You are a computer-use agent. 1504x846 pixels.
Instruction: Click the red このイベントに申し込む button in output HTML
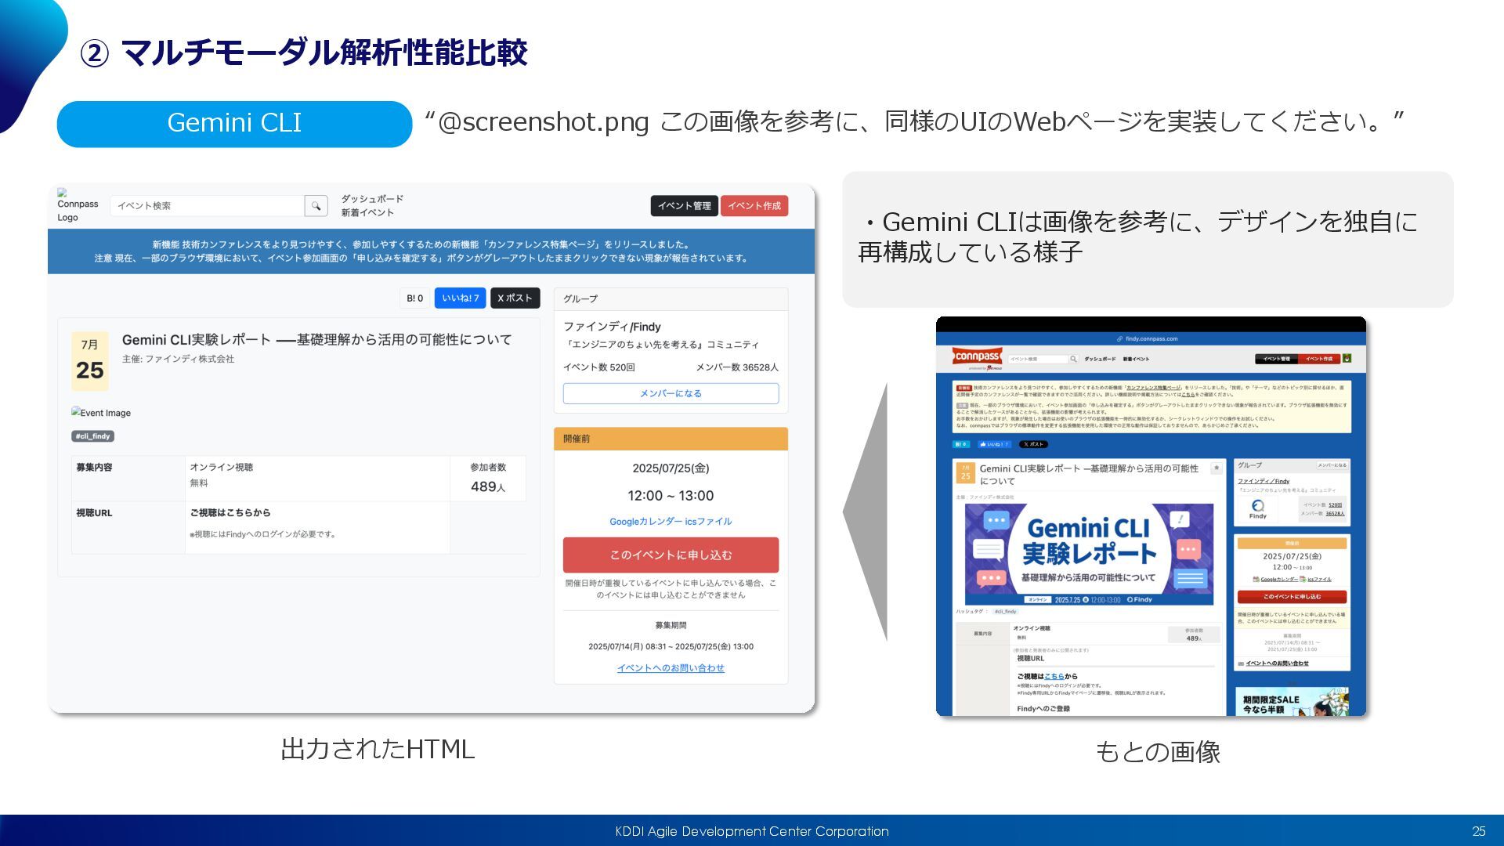point(671,555)
